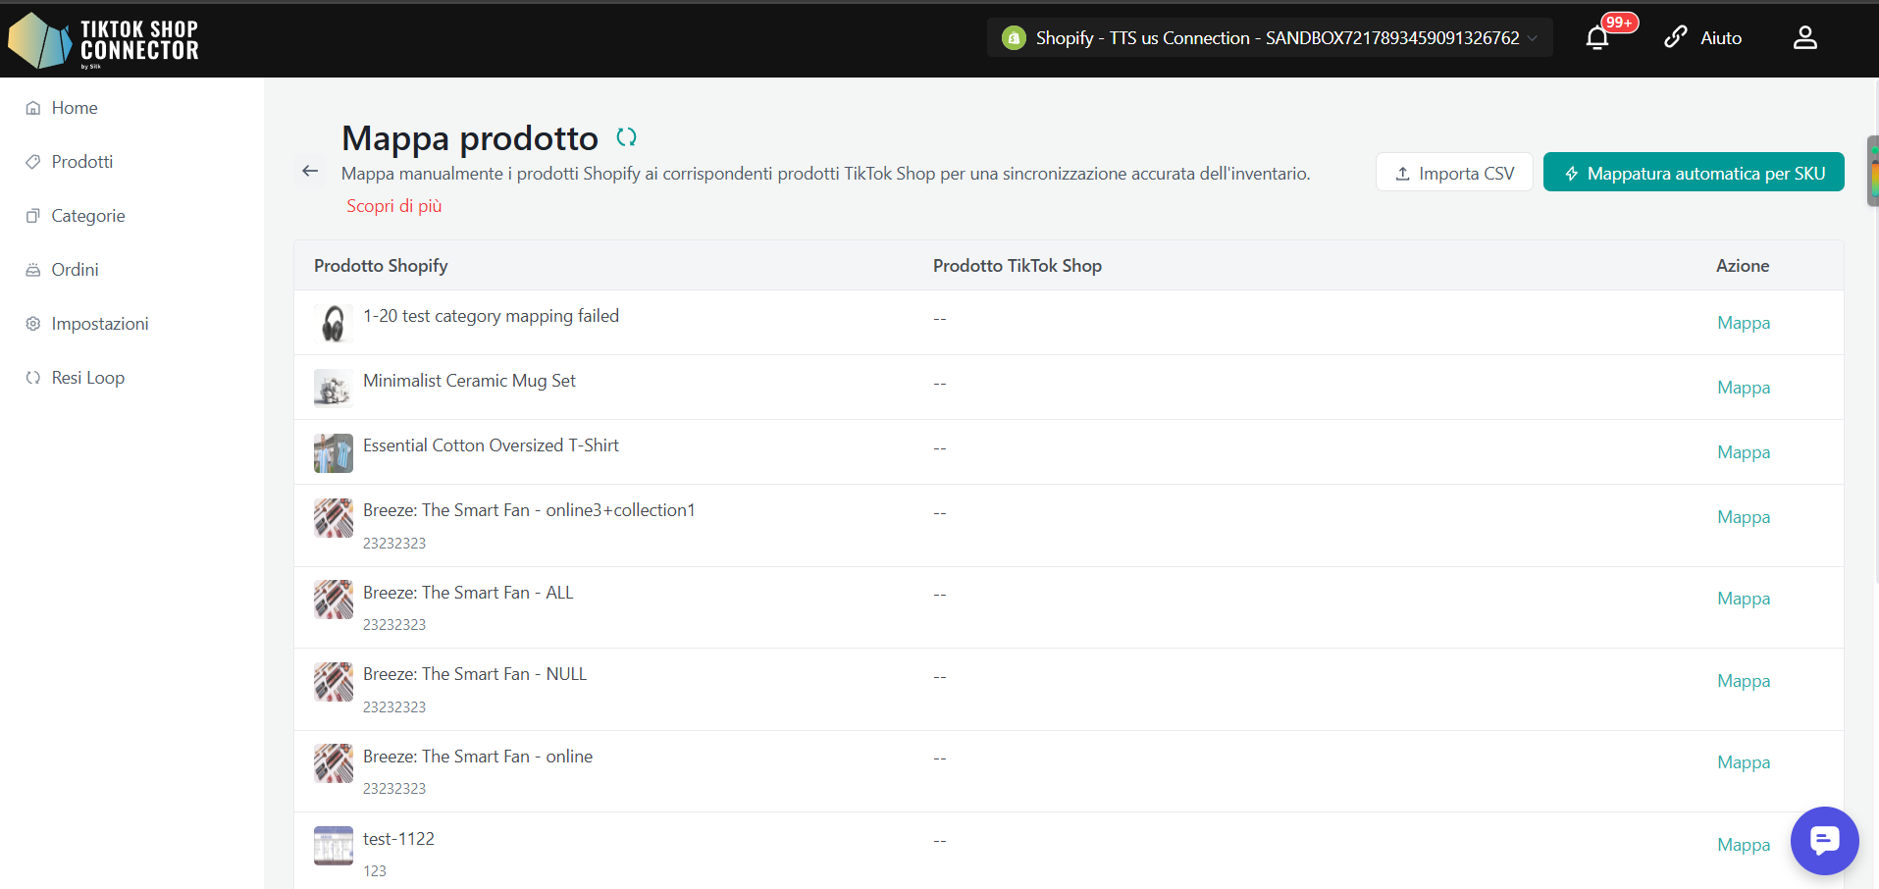Go back using the left arrow icon
This screenshot has height=889, width=1879.
[x=311, y=171]
